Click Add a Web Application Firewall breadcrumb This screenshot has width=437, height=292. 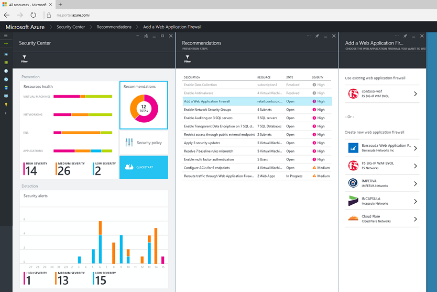coord(172,27)
